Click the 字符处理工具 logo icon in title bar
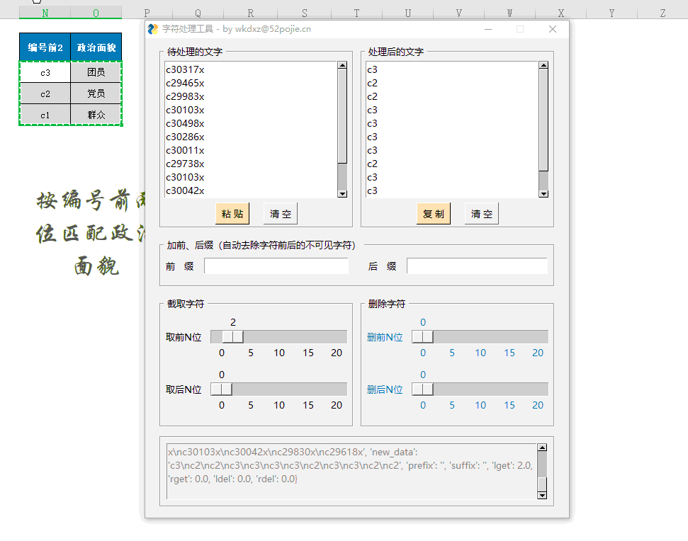 click(x=154, y=28)
